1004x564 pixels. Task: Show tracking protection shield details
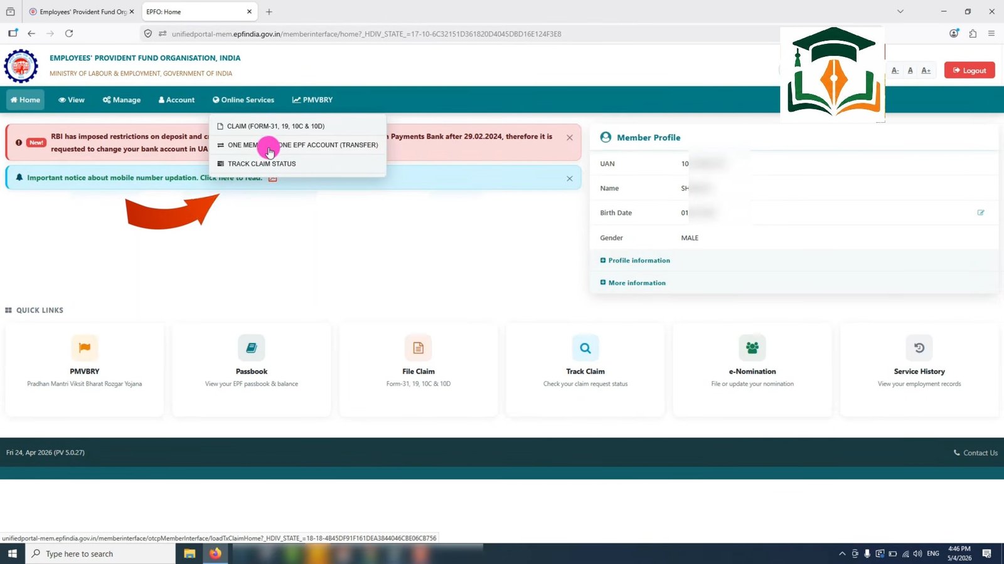(148, 34)
